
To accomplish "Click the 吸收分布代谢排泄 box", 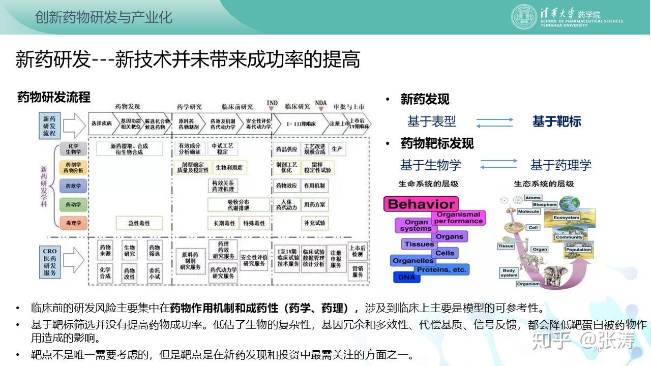I will coord(238,205).
